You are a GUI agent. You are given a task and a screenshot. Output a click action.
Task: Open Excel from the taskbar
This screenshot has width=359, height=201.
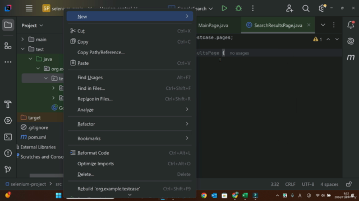pyautogui.click(x=245, y=195)
